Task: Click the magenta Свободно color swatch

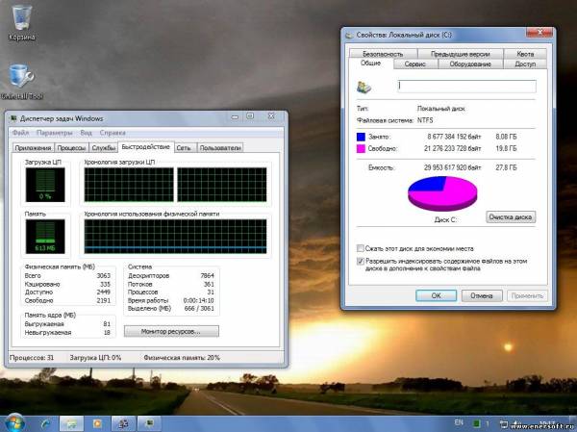Action: point(361,149)
